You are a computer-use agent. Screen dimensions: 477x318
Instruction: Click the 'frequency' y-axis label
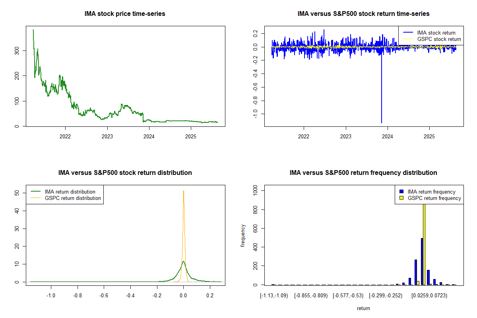click(243, 235)
